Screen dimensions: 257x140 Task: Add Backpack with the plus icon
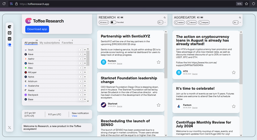coord(85,95)
